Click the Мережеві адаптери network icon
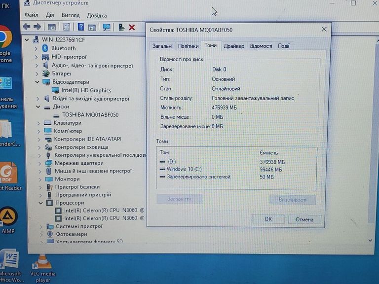 click(x=48, y=163)
